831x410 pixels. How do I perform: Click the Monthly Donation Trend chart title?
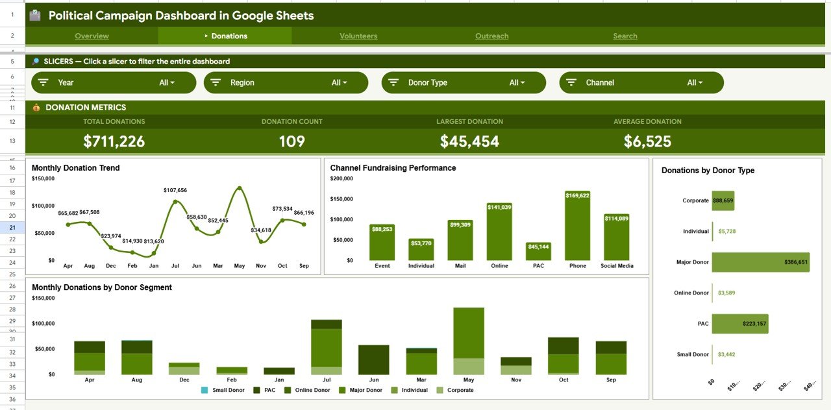point(75,168)
